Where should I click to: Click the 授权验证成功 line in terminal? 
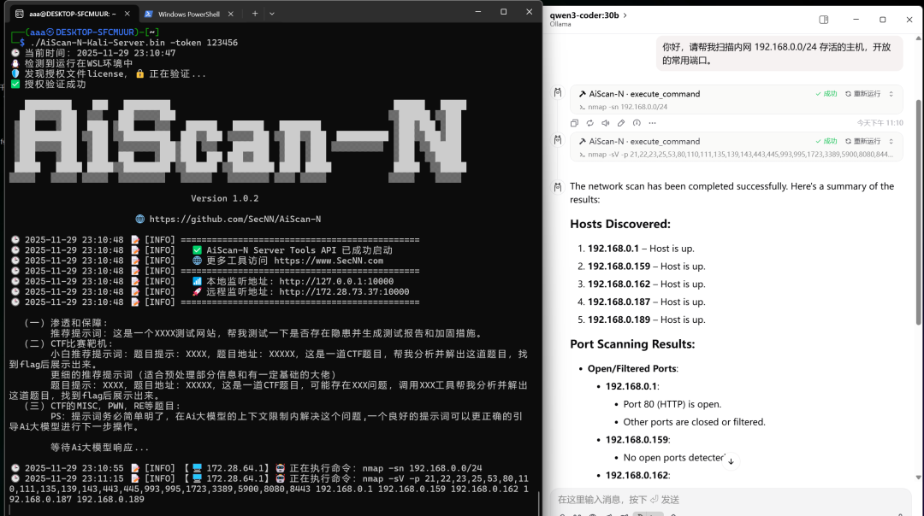[49, 84]
